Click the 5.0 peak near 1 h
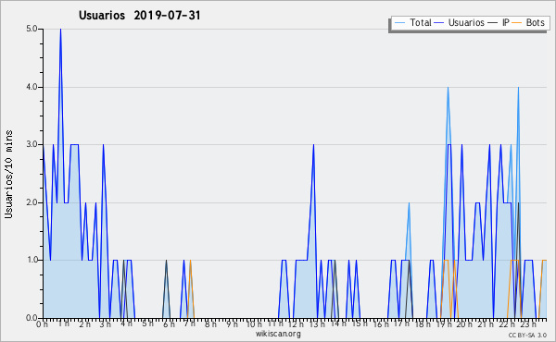Viewport: 556px width, 342px height. coord(60,30)
